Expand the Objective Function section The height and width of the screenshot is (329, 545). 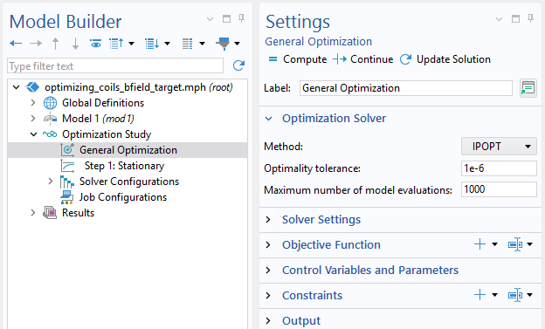pos(268,245)
